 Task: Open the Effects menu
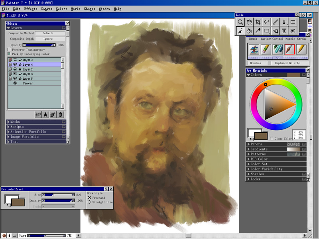(31, 9)
